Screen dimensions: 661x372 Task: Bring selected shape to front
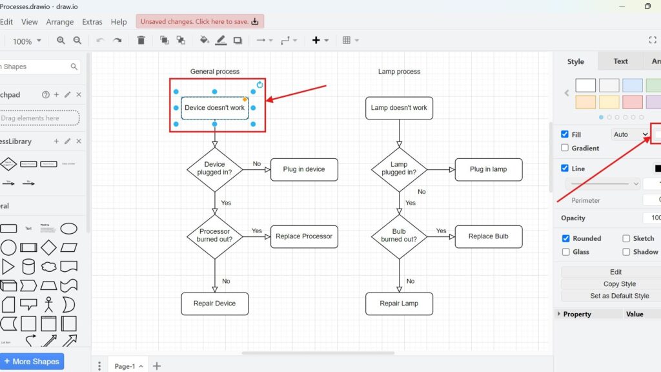click(x=163, y=40)
